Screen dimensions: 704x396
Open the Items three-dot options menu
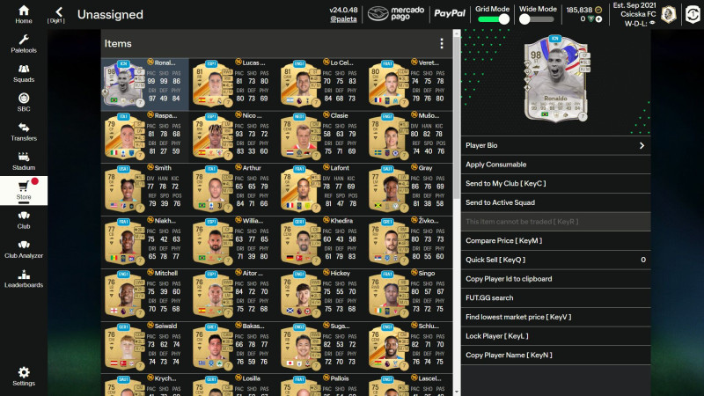[442, 43]
